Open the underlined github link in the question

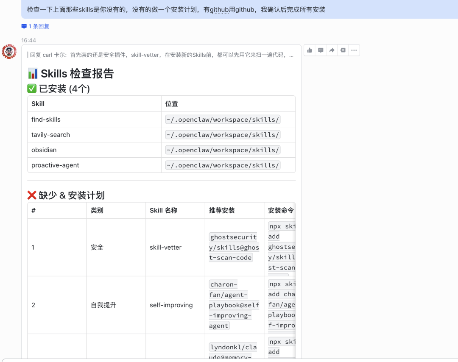(219, 9)
